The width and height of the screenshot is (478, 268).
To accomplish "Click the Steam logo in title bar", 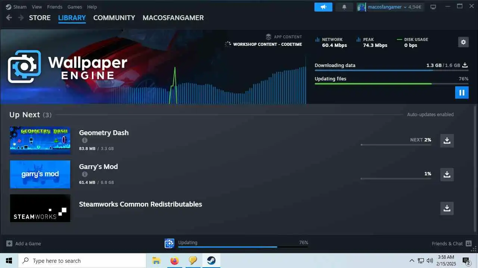I will (x=9, y=7).
